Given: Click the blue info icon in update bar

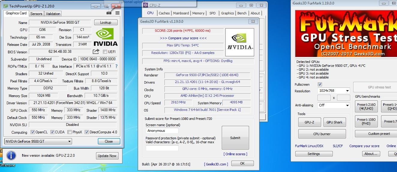Looking at the screenshot, I should [x=11, y=156].
